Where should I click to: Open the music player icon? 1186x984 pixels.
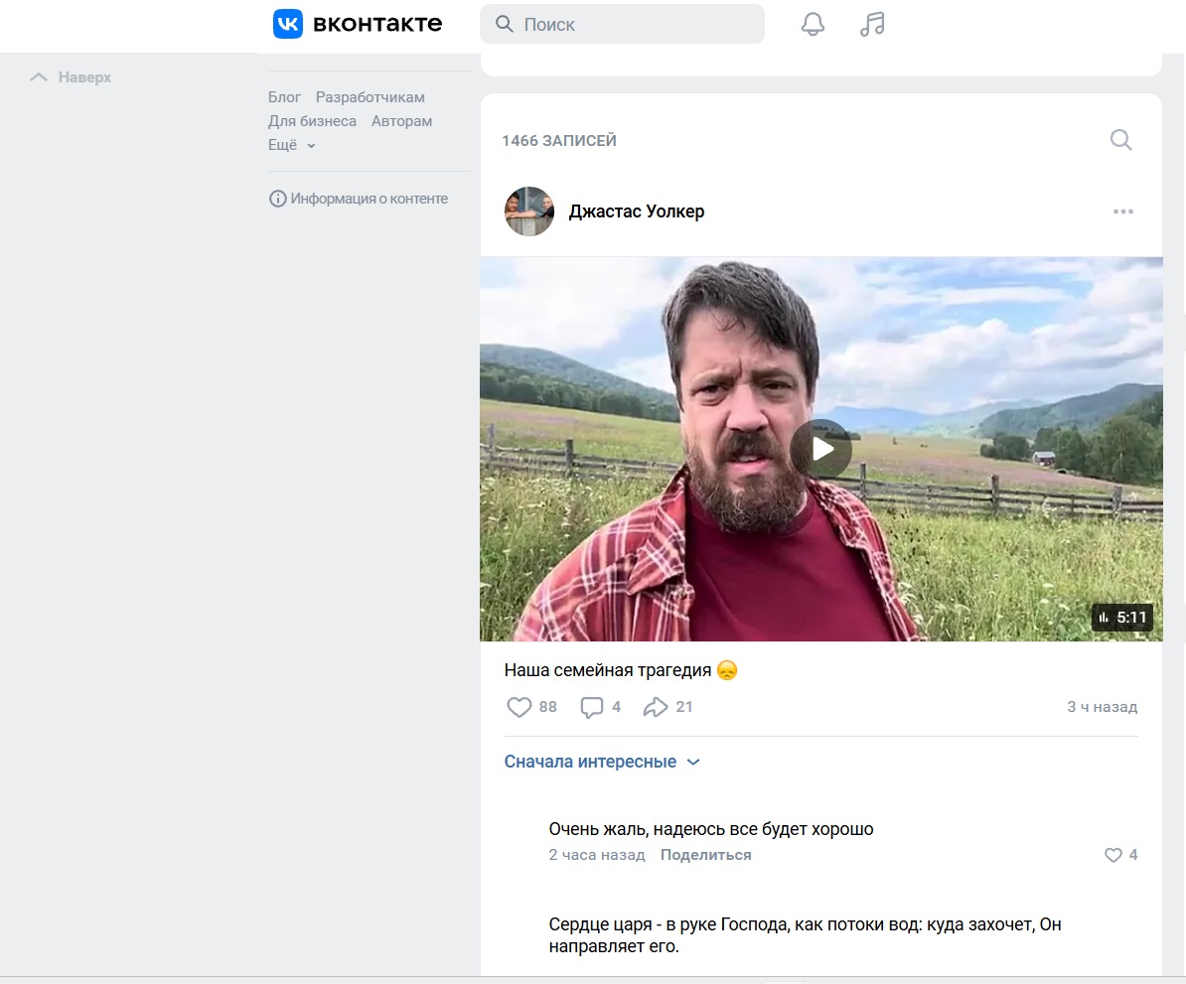tap(872, 24)
